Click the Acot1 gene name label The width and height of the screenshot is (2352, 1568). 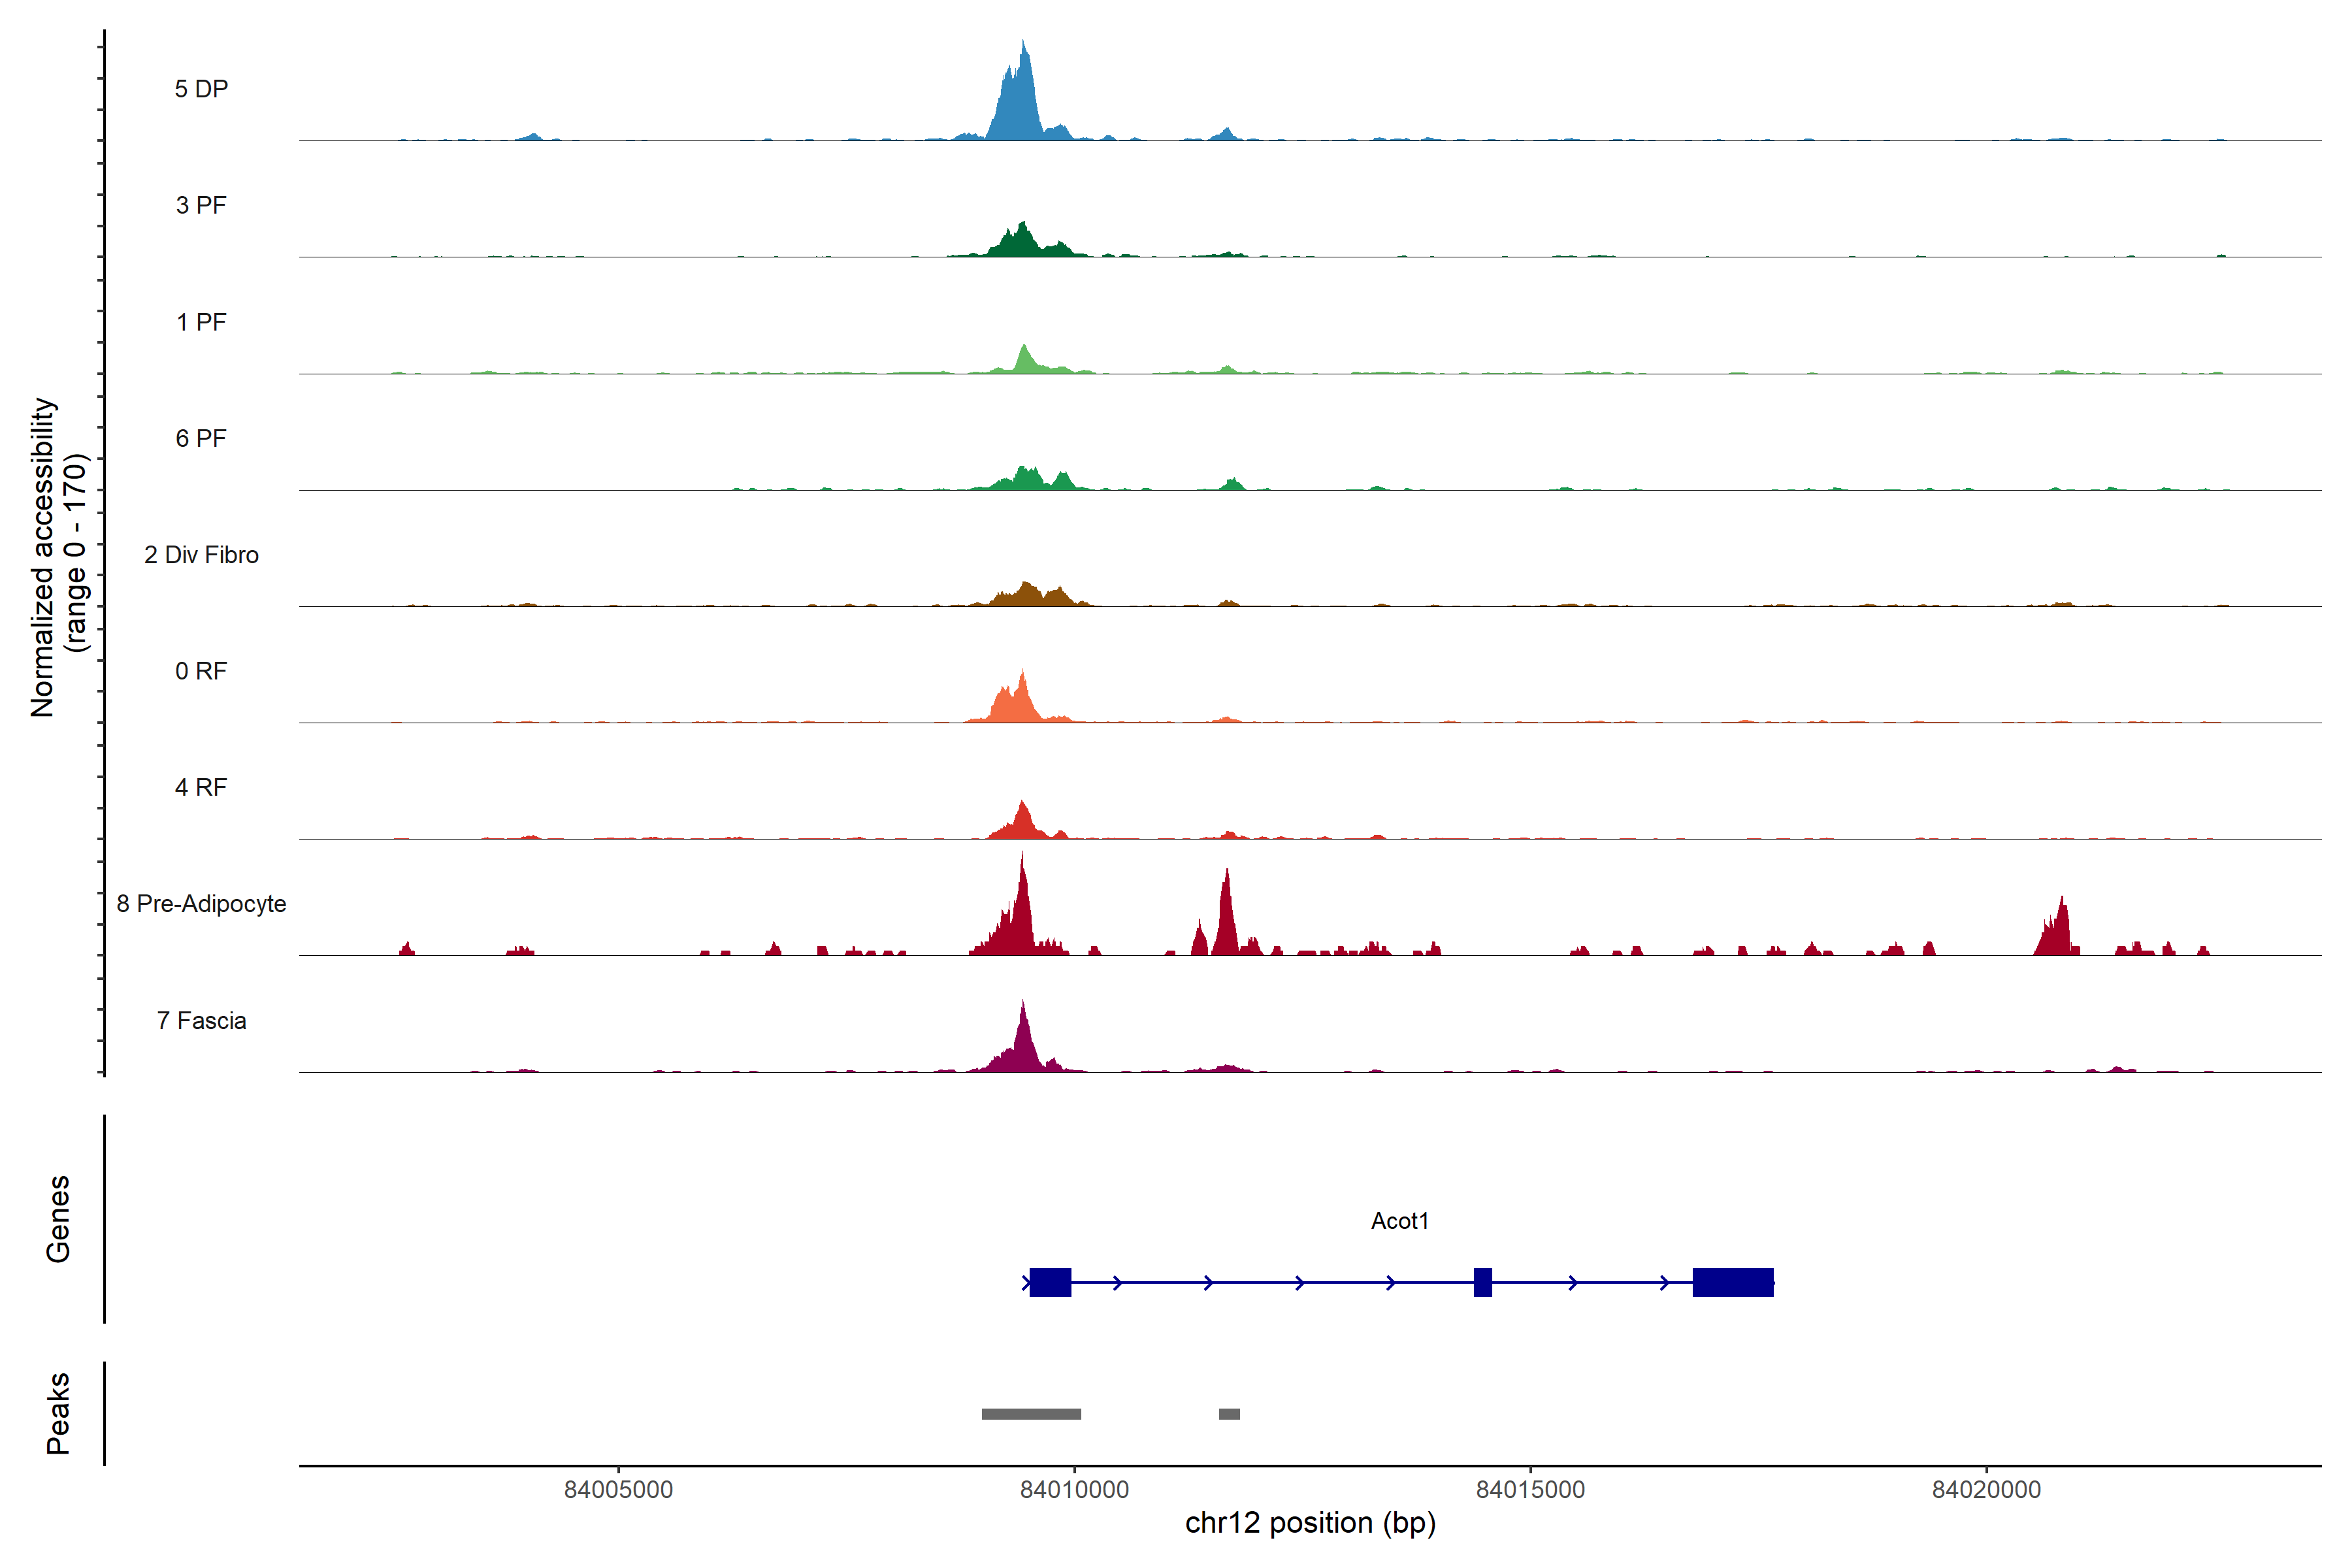click(1399, 1221)
